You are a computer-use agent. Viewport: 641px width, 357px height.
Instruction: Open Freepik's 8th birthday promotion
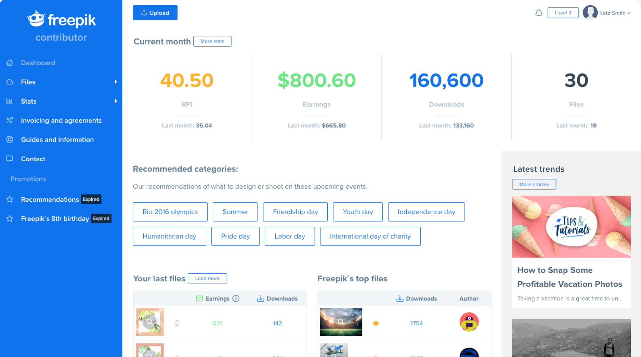click(55, 219)
